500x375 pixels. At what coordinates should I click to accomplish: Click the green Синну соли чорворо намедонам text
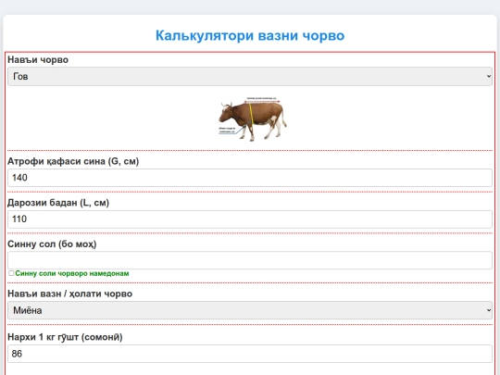(72, 273)
